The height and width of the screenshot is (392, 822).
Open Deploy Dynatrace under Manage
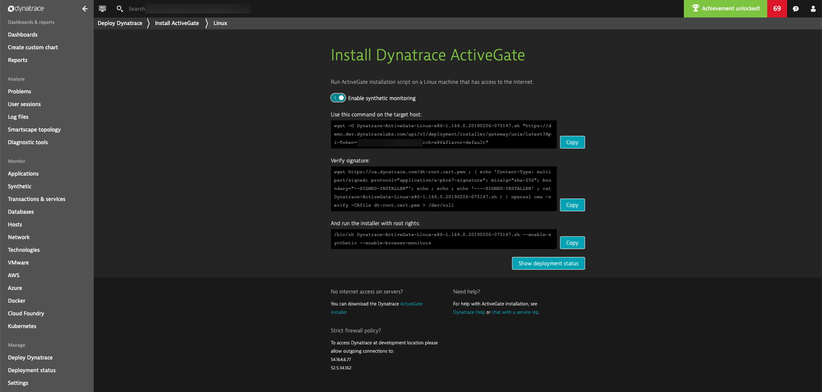[30, 357]
